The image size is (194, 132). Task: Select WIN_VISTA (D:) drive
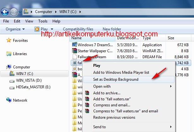29,80
